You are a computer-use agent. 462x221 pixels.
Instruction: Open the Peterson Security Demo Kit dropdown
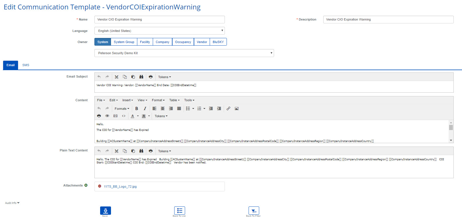click(x=184, y=53)
